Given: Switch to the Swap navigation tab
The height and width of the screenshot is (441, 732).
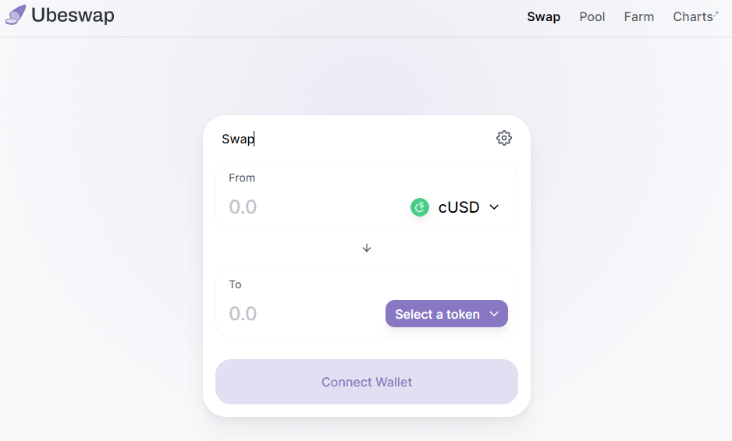Looking at the screenshot, I should click(543, 16).
